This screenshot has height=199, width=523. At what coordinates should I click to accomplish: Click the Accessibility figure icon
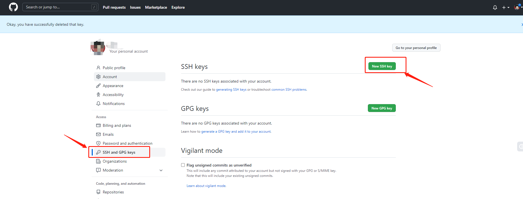(x=98, y=95)
